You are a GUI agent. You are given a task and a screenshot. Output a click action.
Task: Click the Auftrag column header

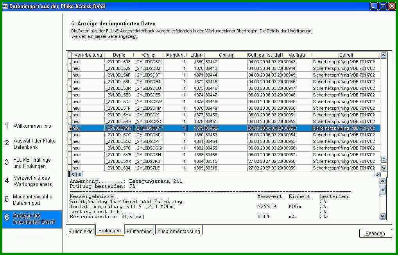[x=297, y=55]
